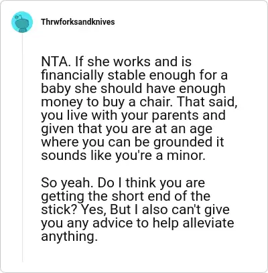268x273 pixels.
Task: Click the Reddit snoo avatar icon
Action: tap(22, 22)
